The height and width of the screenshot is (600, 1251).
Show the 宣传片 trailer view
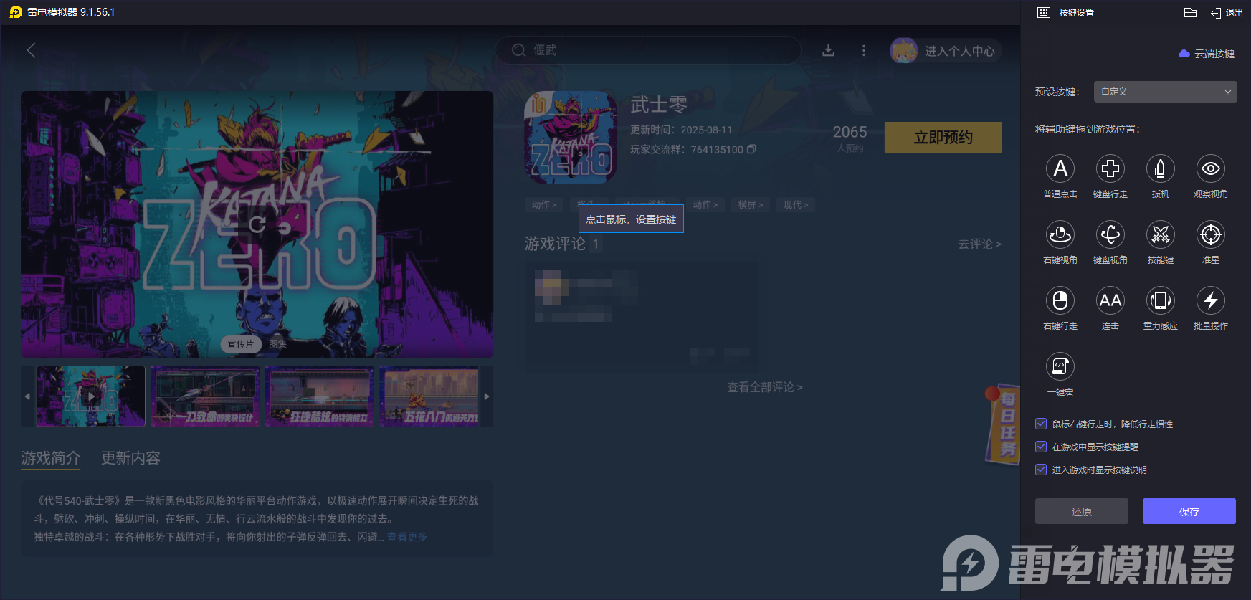click(x=241, y=344)
